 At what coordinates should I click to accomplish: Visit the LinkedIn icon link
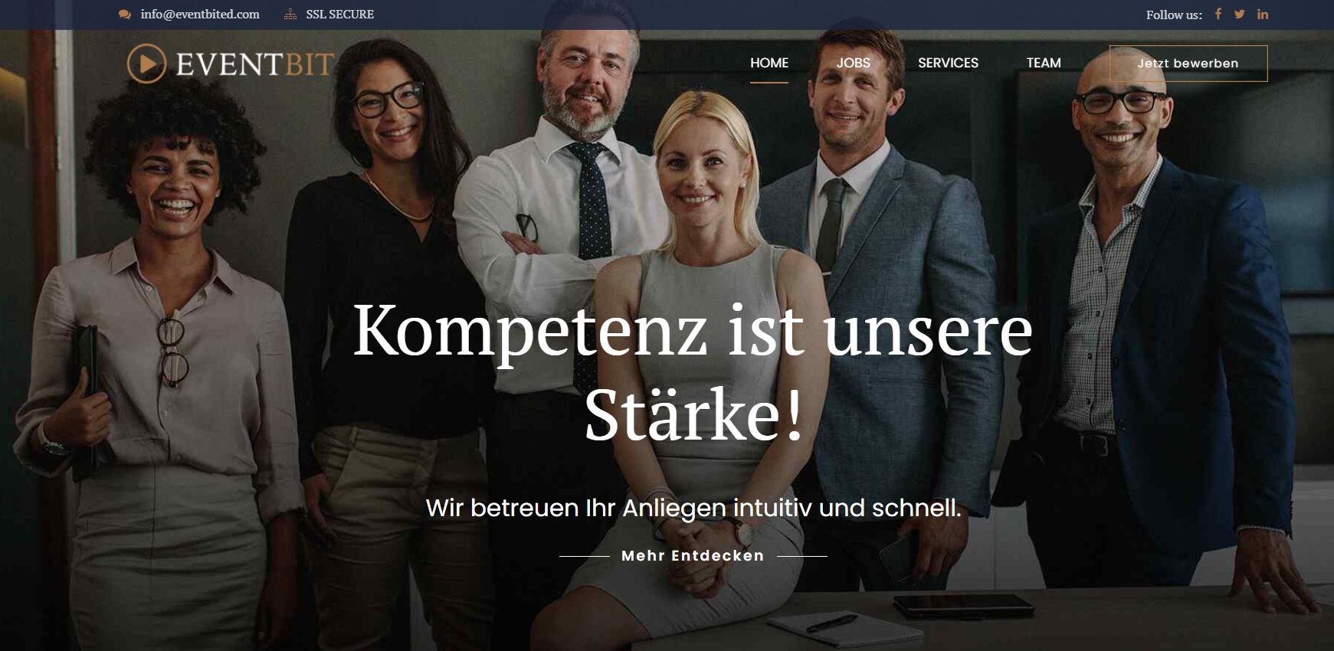pos(1263,14)
